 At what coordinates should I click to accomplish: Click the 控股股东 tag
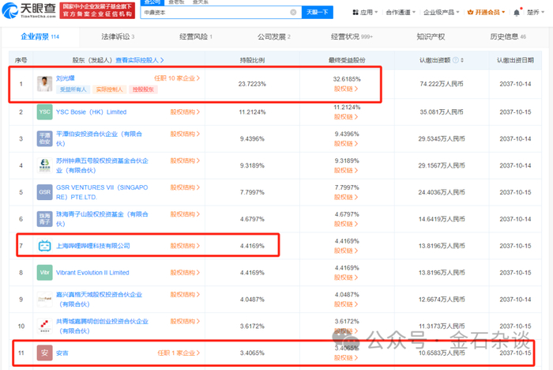(x=143, y=89)
